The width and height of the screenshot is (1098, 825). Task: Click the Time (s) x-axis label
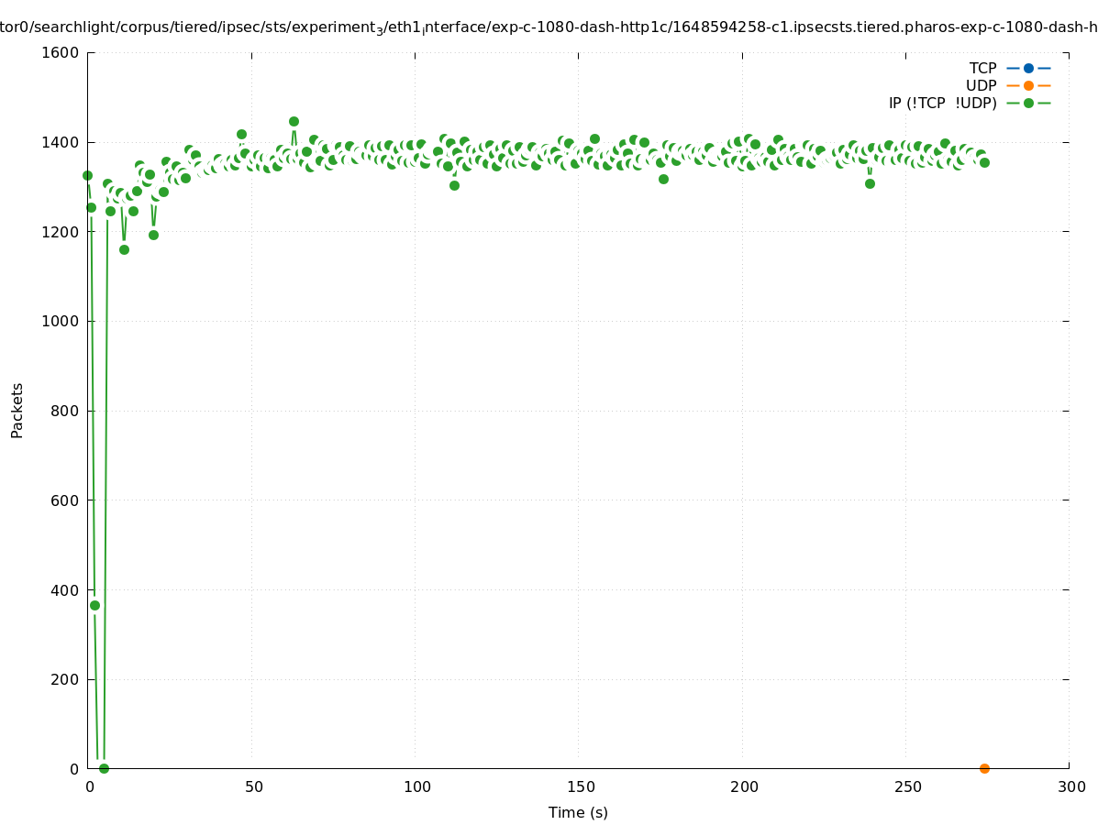[578, 812]
